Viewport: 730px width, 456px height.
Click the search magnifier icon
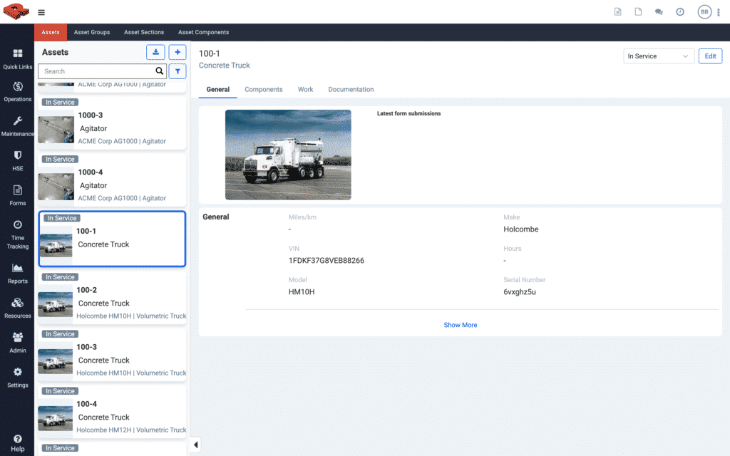click(159, 71)
